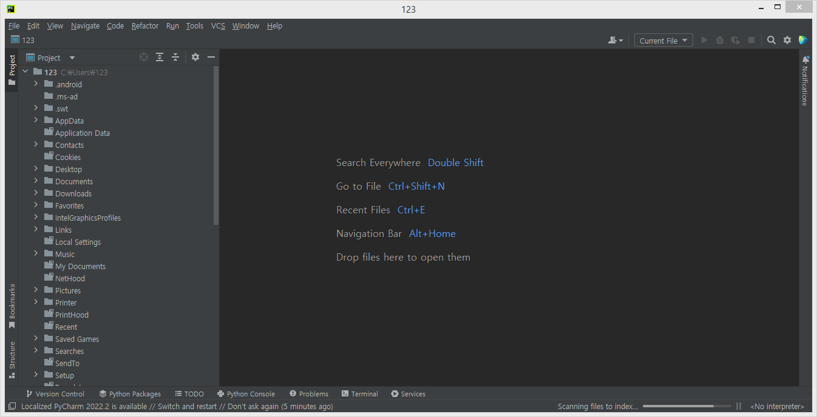Click the JetBrains Toolbox colorful icon

click(803, 41)
